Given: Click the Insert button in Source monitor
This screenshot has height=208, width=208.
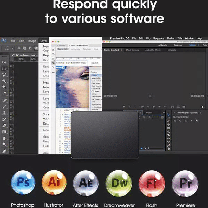Looking at the screenshot, I should 172,107.
